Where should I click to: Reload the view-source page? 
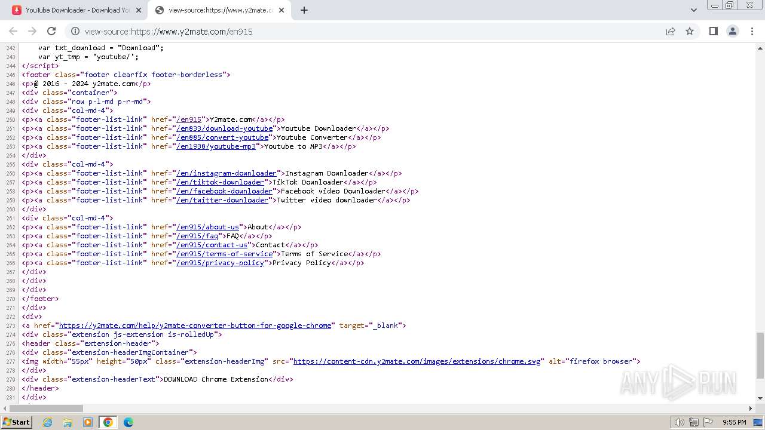tap(51, 31)
